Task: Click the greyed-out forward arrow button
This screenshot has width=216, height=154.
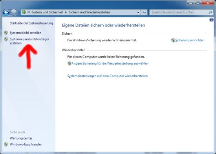Action: pyautogui.click(x=13, y=12)
